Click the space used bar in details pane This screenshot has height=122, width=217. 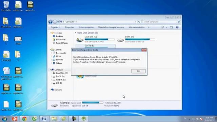93,102
